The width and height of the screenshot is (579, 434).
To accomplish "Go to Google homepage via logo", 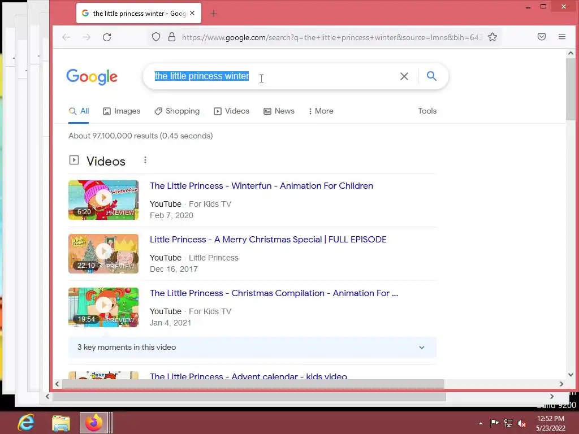I will (92, 77).
